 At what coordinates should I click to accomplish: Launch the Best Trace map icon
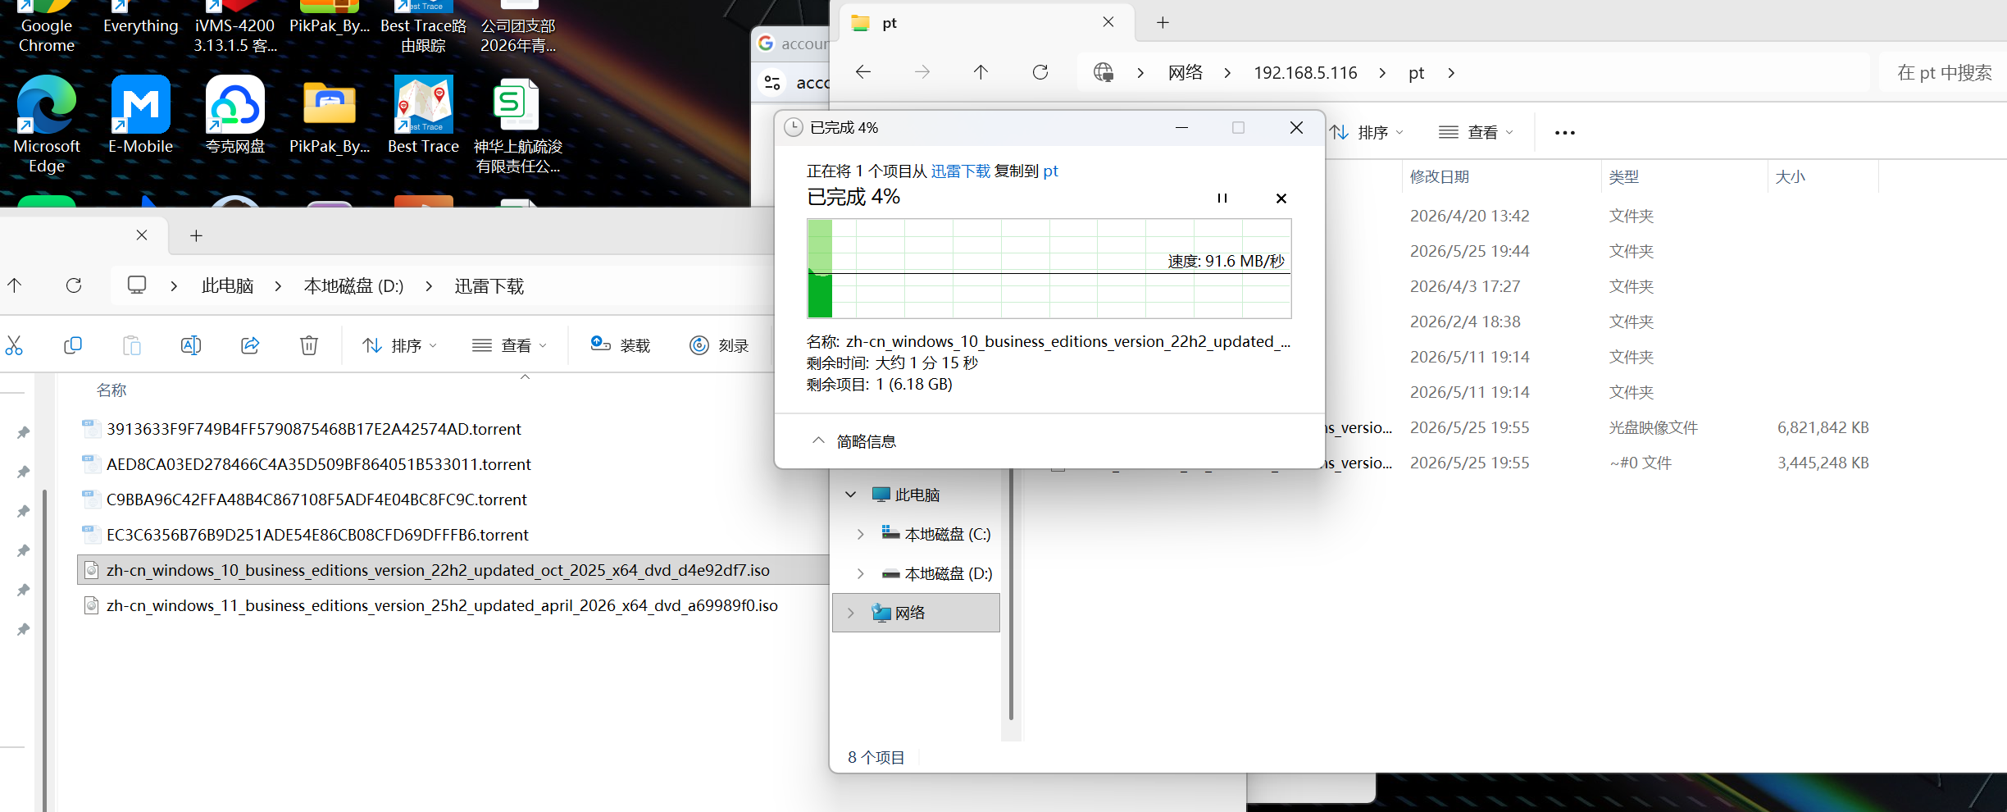(x=424, y=115)
